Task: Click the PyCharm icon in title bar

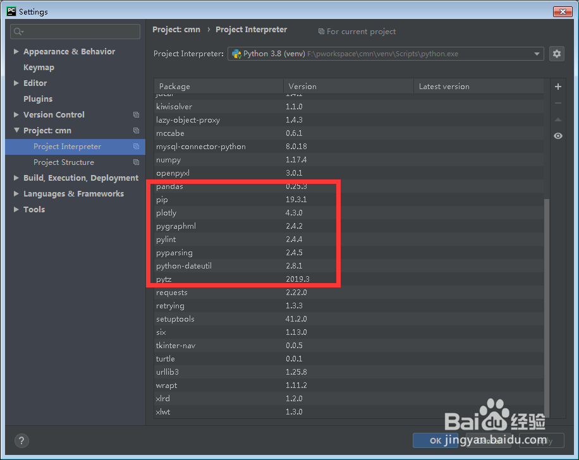Action: 11,11
